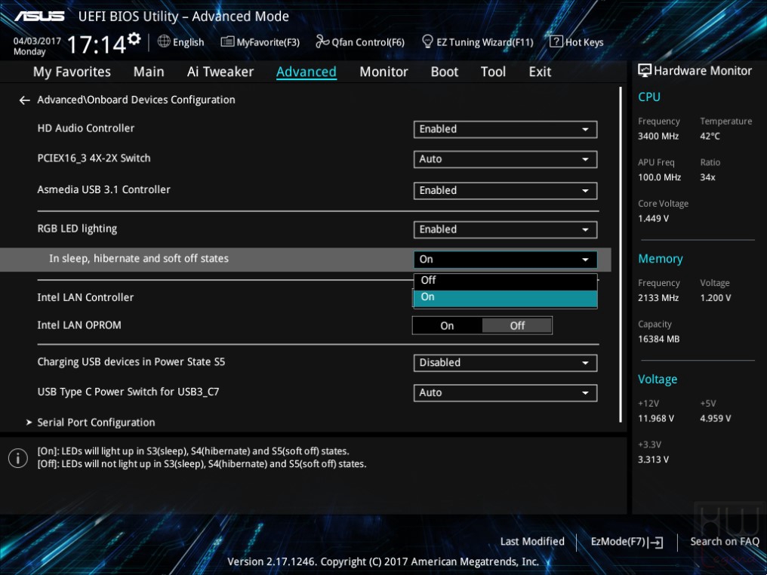Choose On in the open dropdown list
The width and height of the screenshot is (767, 575).
tap(505, 298)
